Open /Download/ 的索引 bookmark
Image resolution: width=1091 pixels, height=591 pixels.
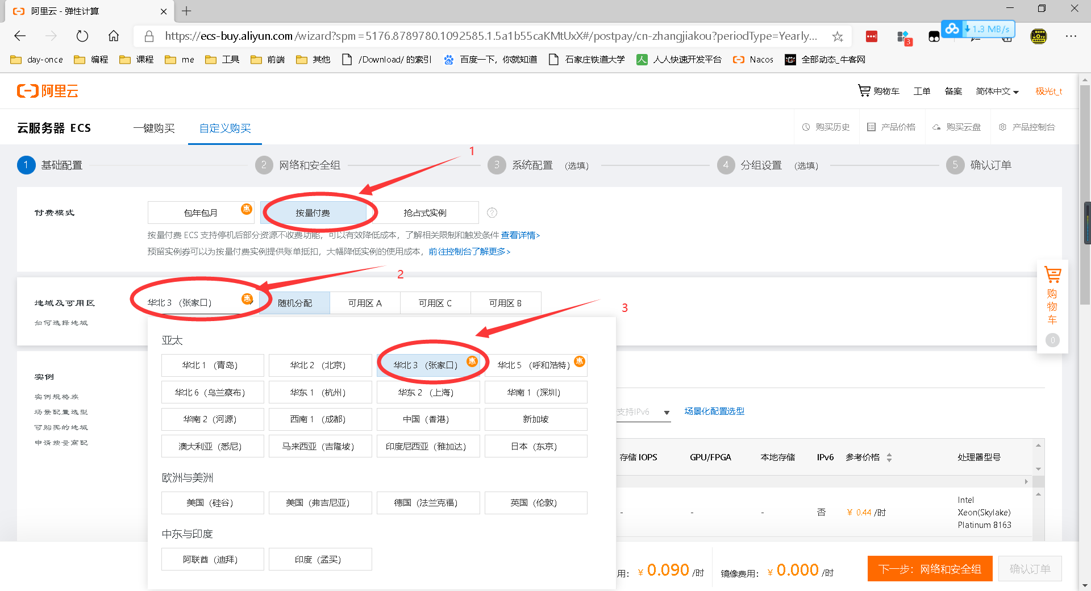pyautogui.click(x=386, y=59)
